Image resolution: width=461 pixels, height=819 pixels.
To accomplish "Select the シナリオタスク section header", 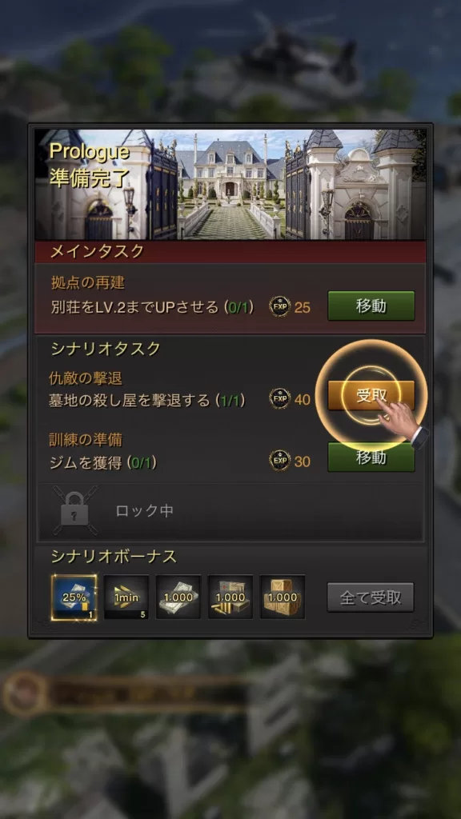I will coord(106,349).
